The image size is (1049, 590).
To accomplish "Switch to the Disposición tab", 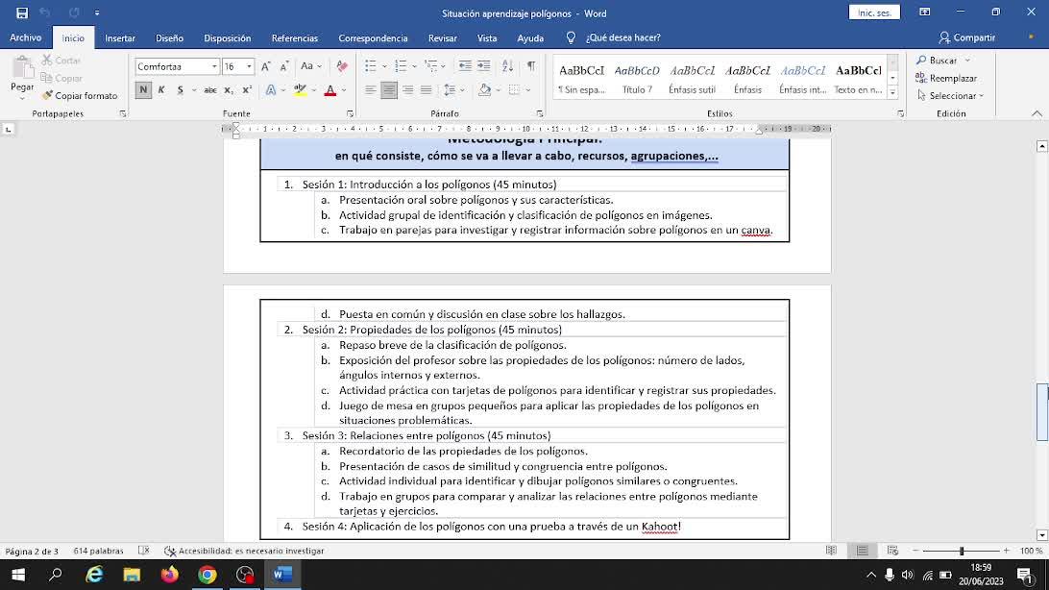I will click(x=228, y=38).
